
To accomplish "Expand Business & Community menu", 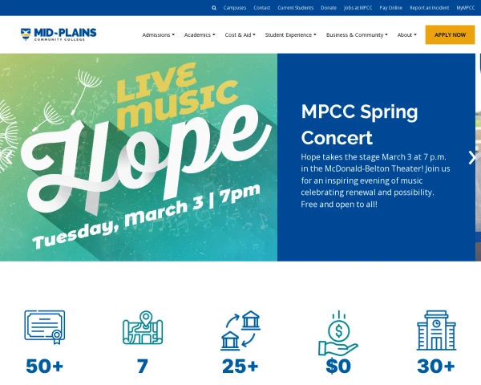I will click(x=357, y=35).
